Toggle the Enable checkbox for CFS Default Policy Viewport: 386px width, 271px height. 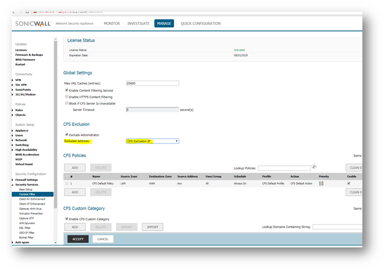(348, 183)
